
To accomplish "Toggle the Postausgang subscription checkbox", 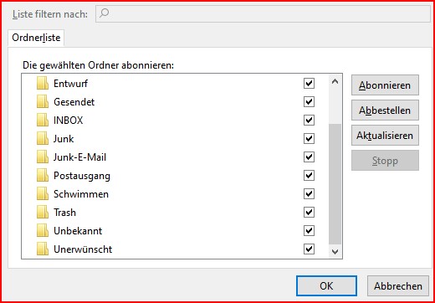I will pyautogui.click(x=309, y=176).
